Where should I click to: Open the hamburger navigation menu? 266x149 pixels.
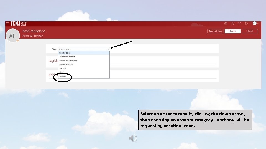click(x=7, y=23)
